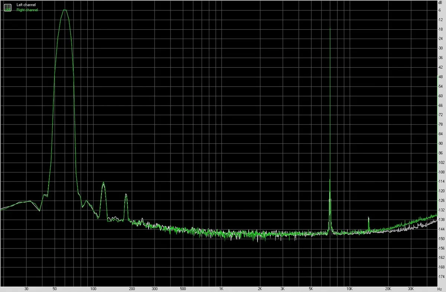446x292 pixels.
Task: Select the Left channel legend label
Action: (26, 5)
